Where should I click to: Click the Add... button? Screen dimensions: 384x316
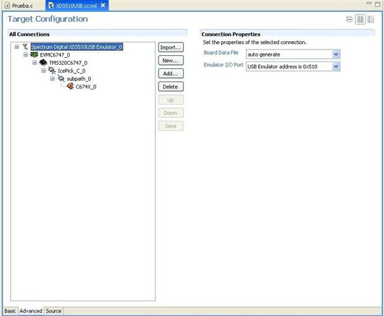tap(170, 73)
